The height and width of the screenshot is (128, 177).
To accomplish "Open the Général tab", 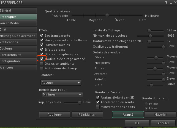I will [18, 10].
